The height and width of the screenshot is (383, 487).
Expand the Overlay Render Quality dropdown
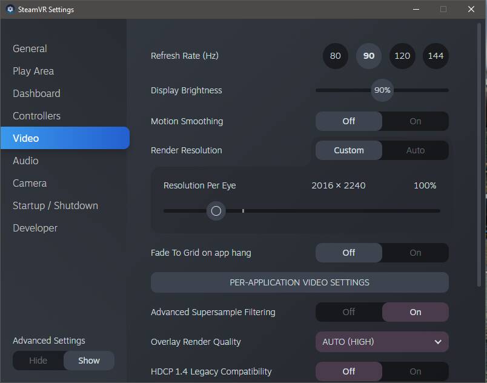382,342
